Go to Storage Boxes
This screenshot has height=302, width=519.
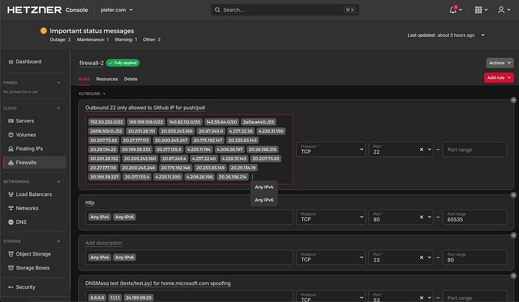pyautogui.click(x=35, y=268)
